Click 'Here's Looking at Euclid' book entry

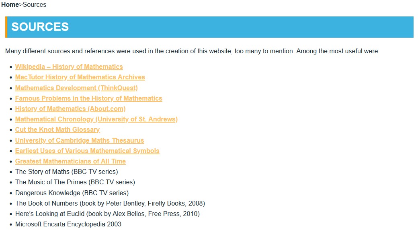(107, 214)
